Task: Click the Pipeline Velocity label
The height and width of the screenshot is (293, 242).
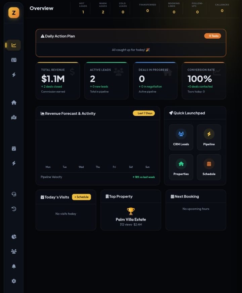Action: point(51,177)
